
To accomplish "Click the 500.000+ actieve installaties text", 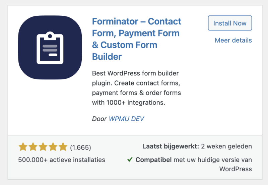I will (x=62, y=160).
